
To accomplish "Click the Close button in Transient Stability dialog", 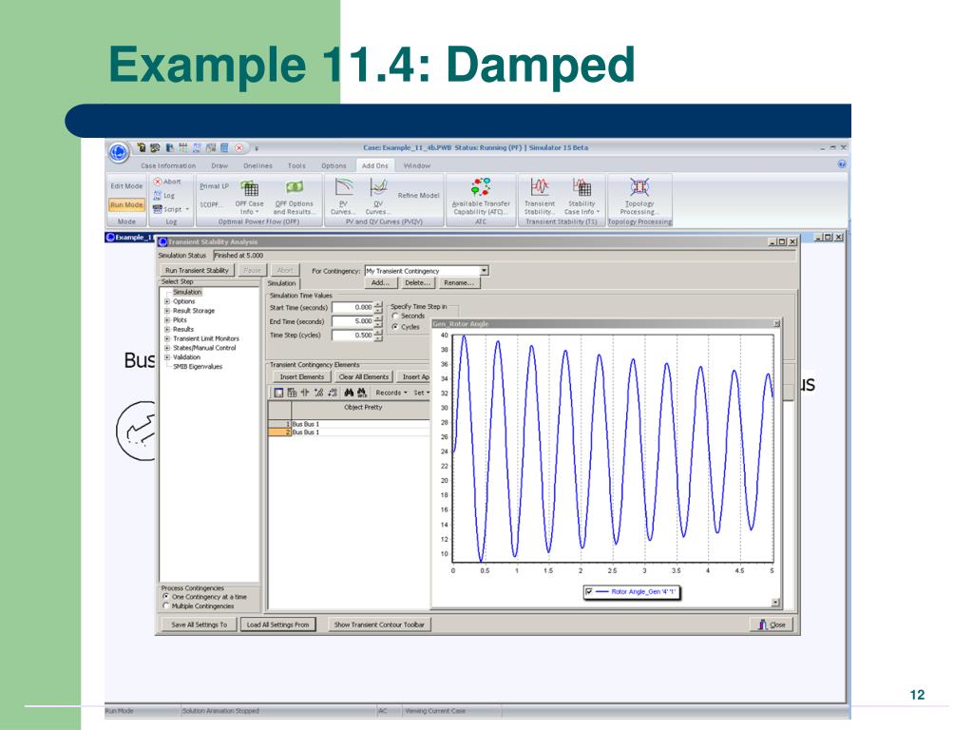I will pyautogui.click(x=772, y=624).
